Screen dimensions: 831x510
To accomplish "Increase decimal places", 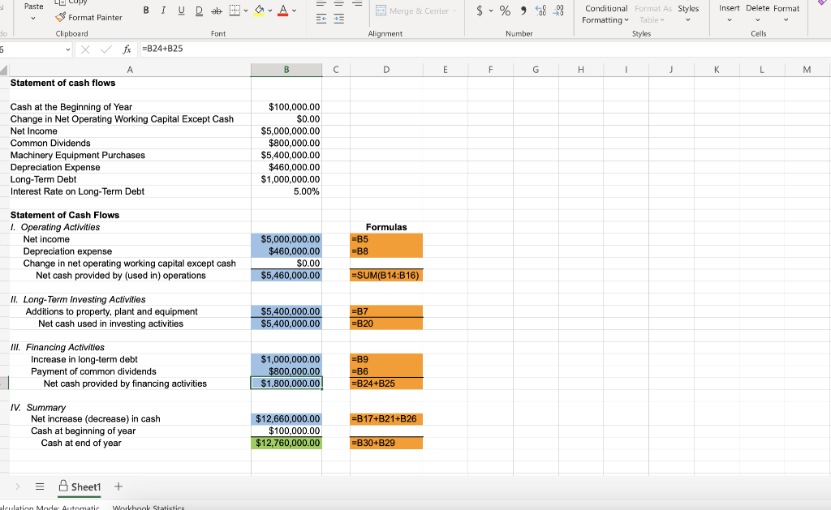I will click(540, 10).
